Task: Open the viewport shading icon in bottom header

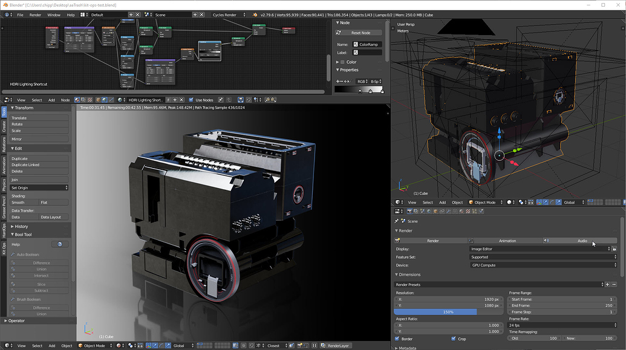Action: pyautogui.click(x=118, y=345)
